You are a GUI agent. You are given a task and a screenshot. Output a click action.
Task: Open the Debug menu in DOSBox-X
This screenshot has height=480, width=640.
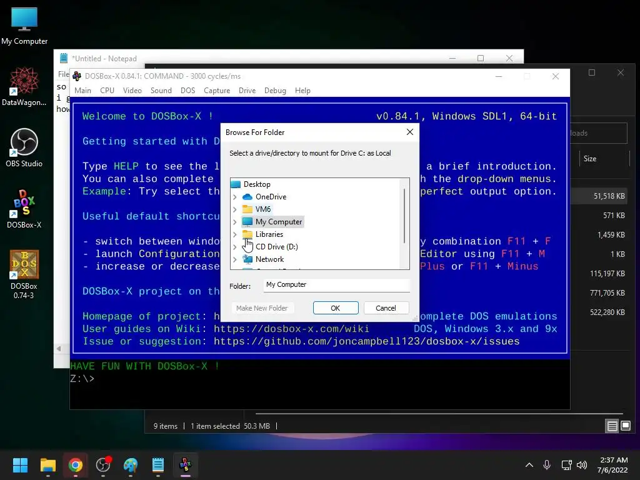coord(275,91)
